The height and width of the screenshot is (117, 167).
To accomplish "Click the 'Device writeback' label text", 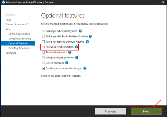I will pyautogui.click(x=55, y=63).
